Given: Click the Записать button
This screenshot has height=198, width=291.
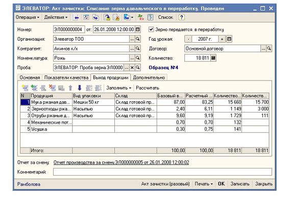Looking at the screenshot, I should 240,184.
